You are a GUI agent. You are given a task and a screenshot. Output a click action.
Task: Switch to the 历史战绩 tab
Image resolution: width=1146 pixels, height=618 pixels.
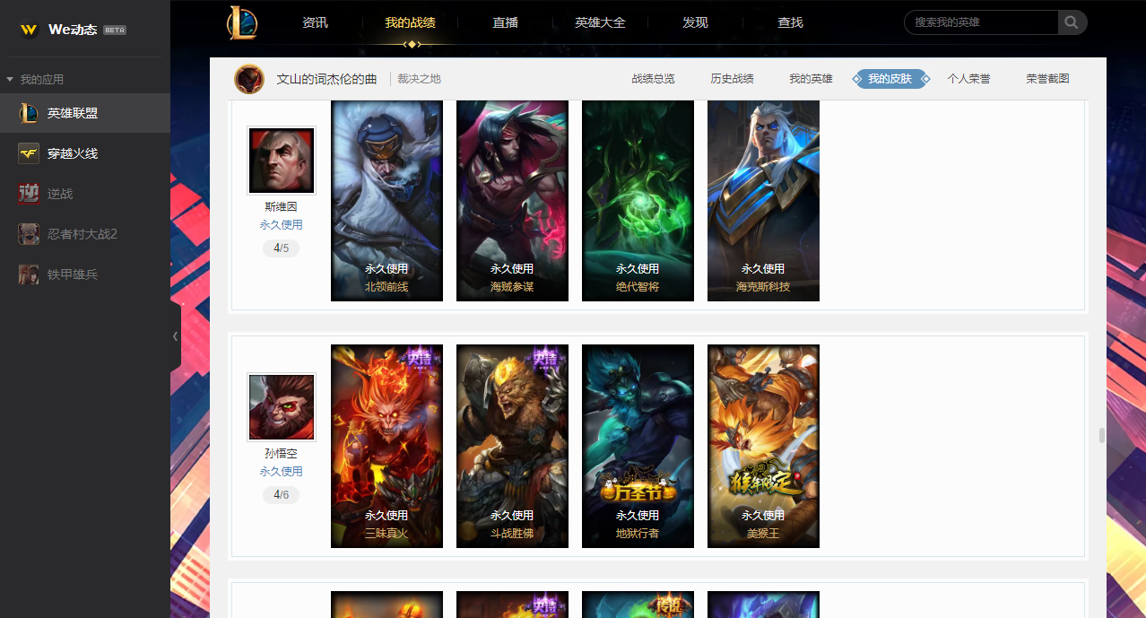pyautogui.click(x=732, y=79)
